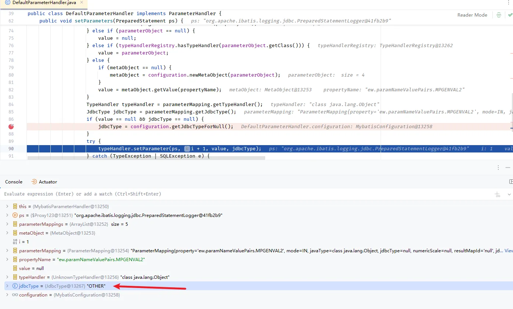The width and height of the screenshot is (513, 309).
Task: Click the field icon of parameterMappings
Action: point(15,224)
